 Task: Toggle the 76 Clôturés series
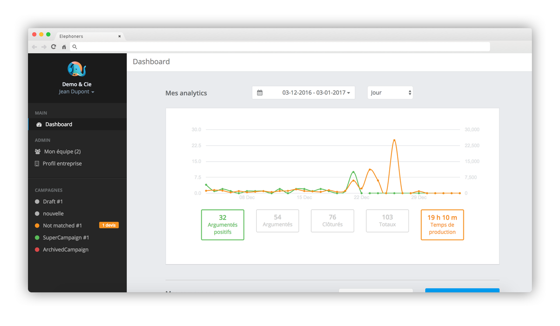pyautogui.click(x=332, y=220)
